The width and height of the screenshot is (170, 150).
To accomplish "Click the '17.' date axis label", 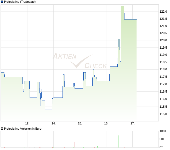I will [132, 124].
